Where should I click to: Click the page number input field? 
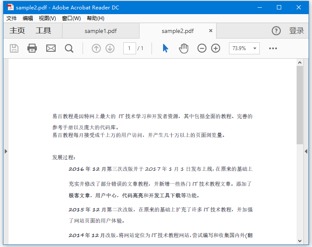click(x=130, y=48)
